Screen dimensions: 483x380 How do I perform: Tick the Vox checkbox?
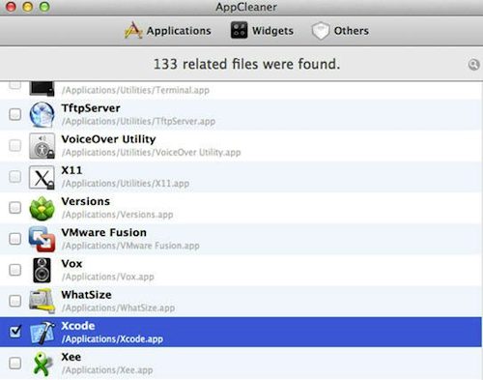pyautogui.click(x=15, y=270)
